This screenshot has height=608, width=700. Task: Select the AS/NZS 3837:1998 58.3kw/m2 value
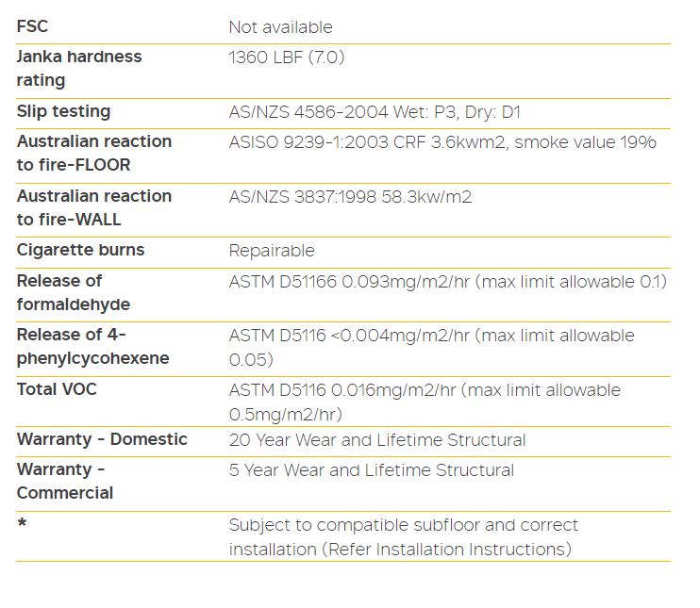[350, 197]
